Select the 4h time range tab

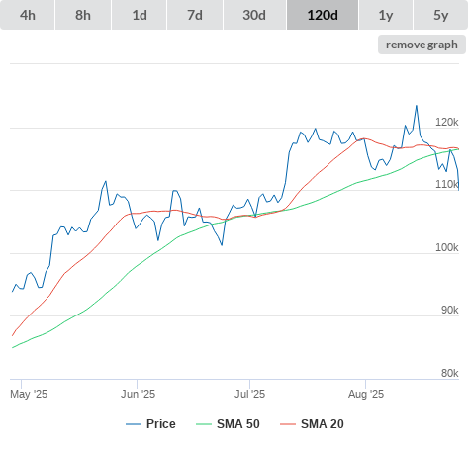coord(28,15)
